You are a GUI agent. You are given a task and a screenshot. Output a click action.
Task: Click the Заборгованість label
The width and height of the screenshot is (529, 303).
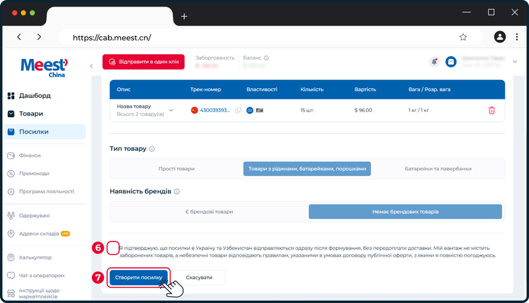[215, 58]
